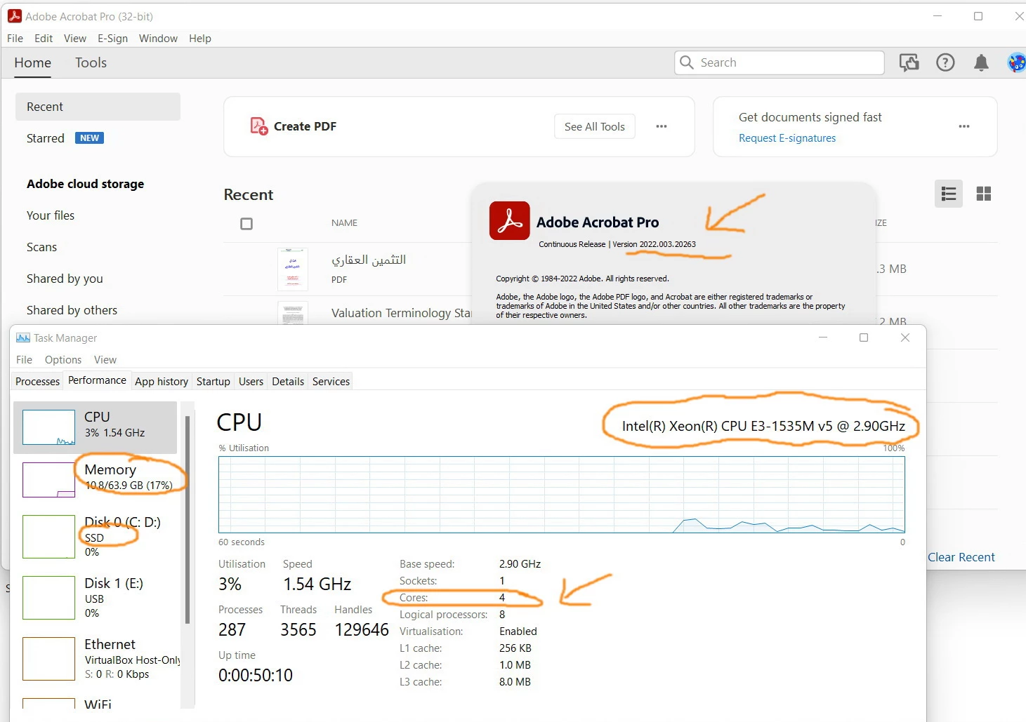Click the Handles value 129646
Image resolution: width=1026 pixels, height=722 pixels.
point(362,629)
